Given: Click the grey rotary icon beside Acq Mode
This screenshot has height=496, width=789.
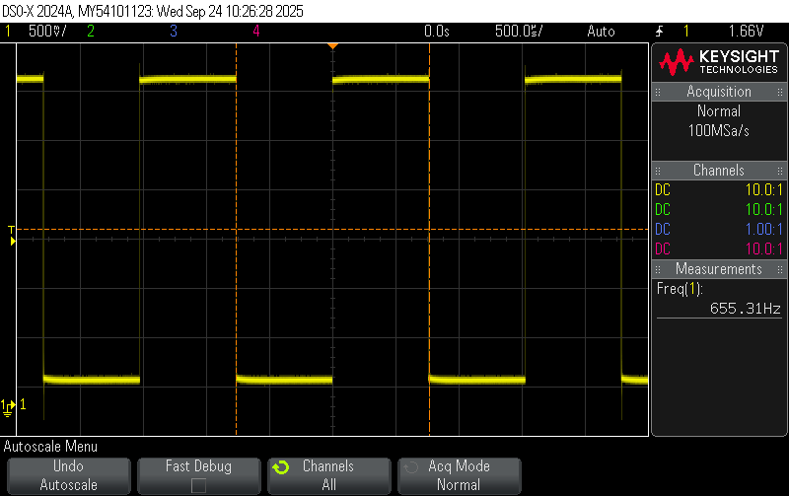Looking at the screenshot, I should tap(410, 467).
